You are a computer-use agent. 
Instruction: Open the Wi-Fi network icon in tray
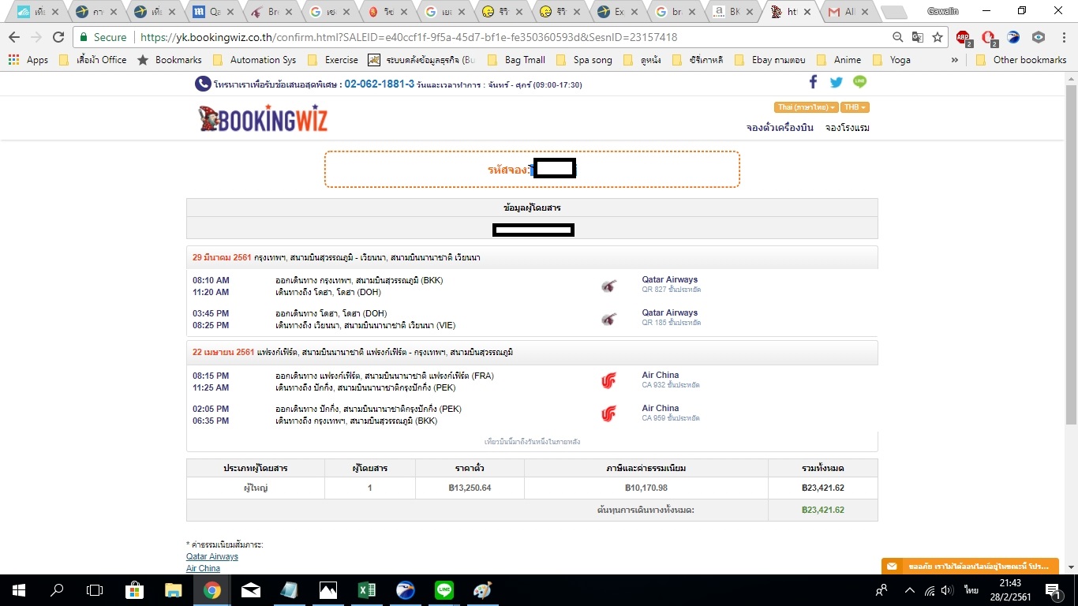coord(930,589)
